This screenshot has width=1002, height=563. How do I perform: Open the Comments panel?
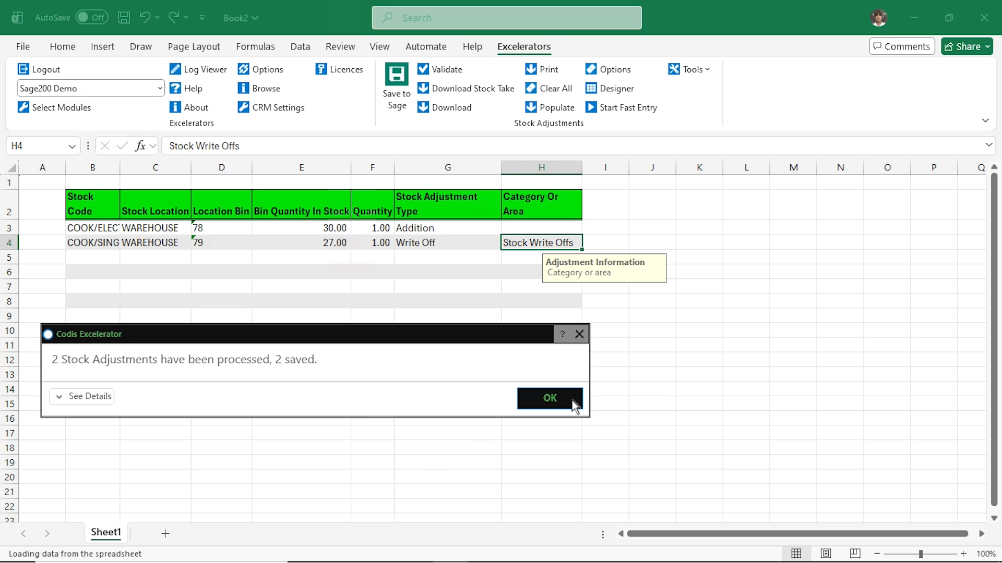[901, 46]
